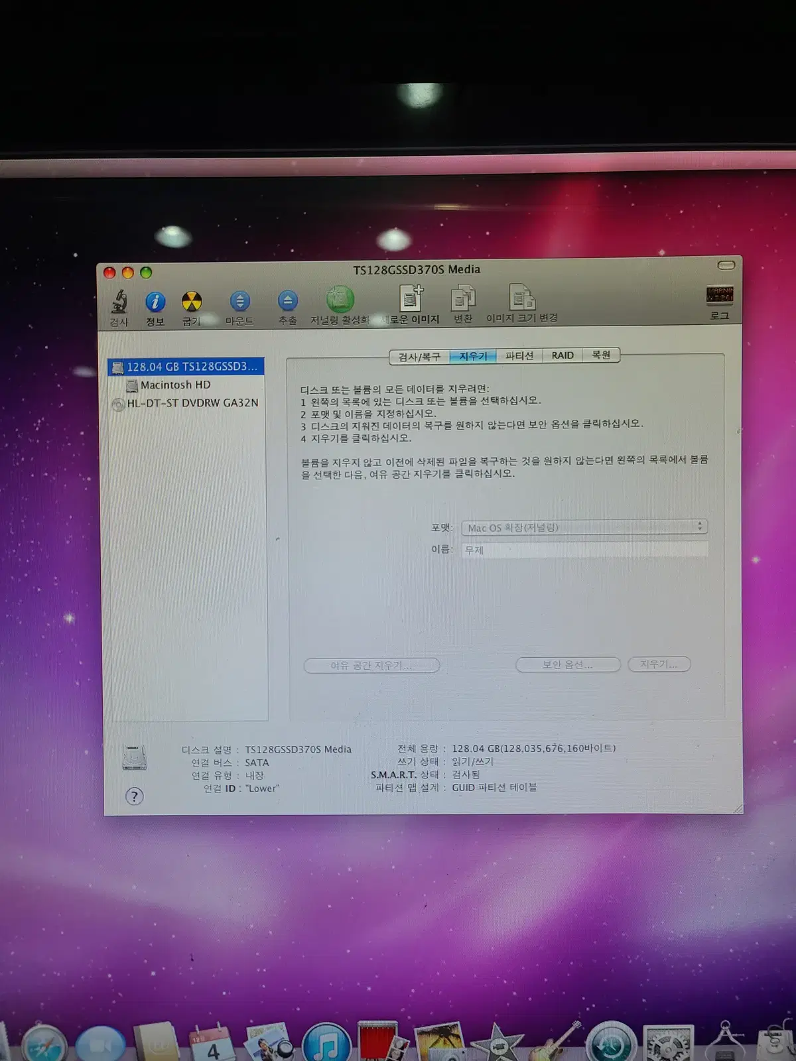Click the GUID 파티션 테이블 text

[494, 787]
